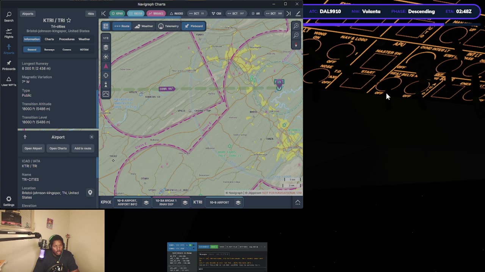
Task: Select the Information tab
Action: 32,39
